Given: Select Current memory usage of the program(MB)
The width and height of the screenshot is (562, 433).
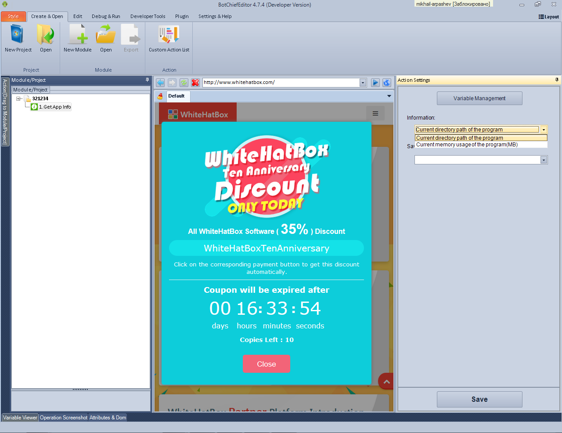Looking at the screenshot, I should [x=467, y=145].
